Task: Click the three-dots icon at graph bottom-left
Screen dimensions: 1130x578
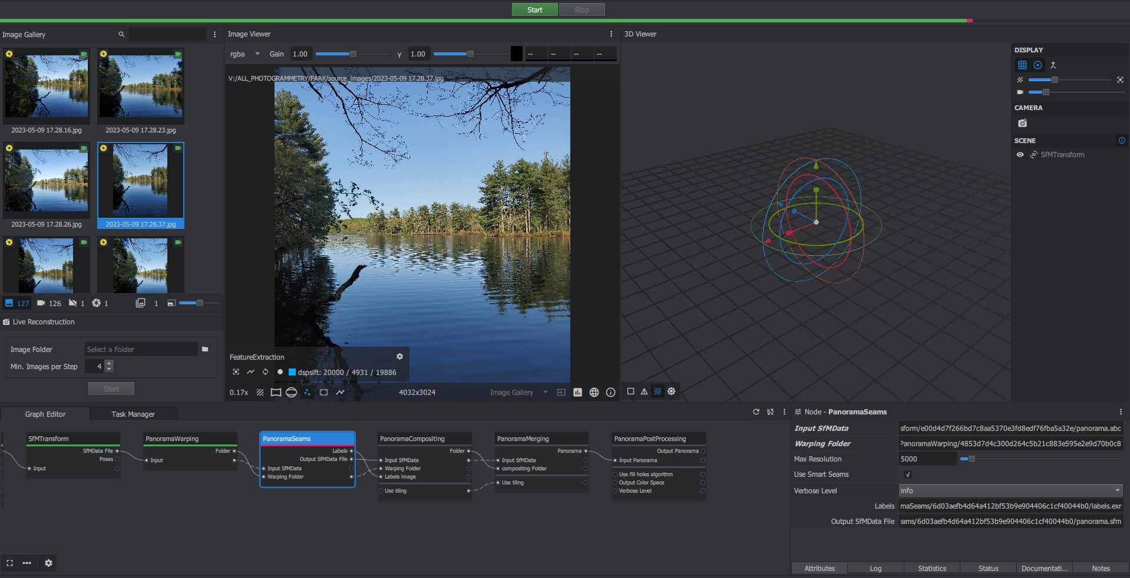Action: click(27, 563)
